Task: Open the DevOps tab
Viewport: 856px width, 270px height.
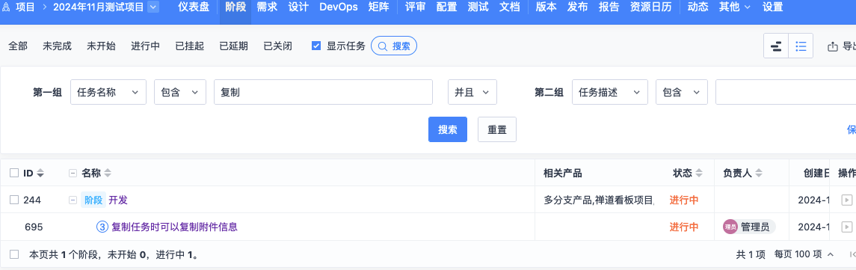Action: pyautogui.click(x=339, y=7)
